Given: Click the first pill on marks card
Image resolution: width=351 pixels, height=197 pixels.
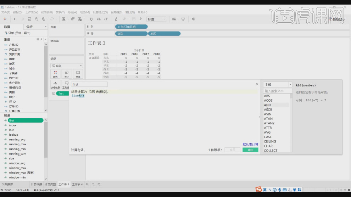Looking at the screenshot, I should 62,94.
